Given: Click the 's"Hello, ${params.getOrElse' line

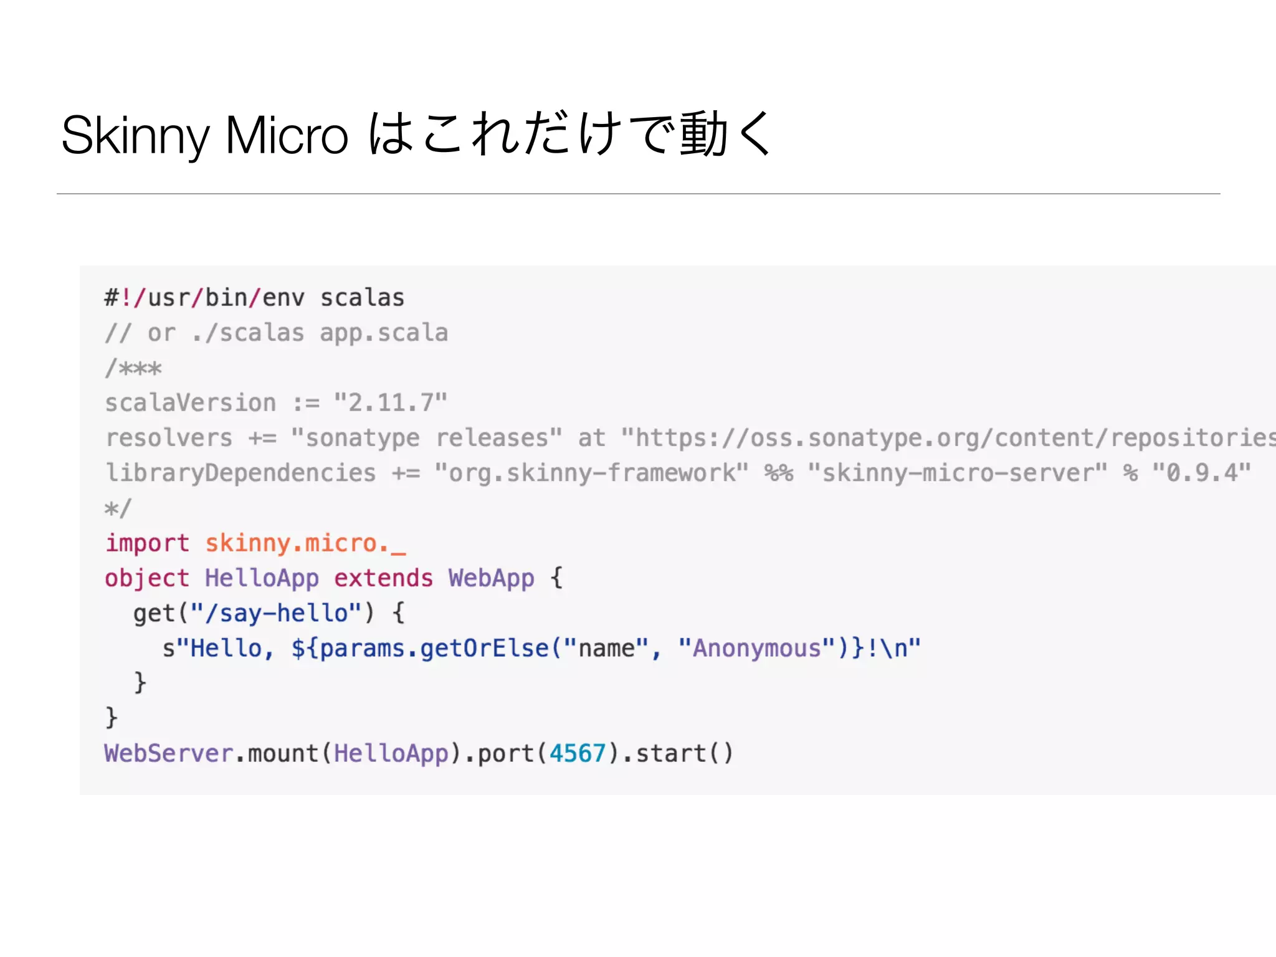Looking at the screenshot, I should pos(541,648).
